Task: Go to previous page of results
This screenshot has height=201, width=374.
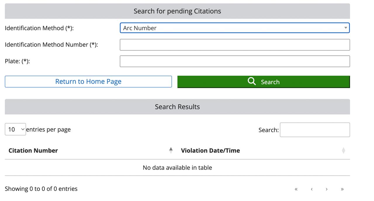Action: click(x=311, y=189)
